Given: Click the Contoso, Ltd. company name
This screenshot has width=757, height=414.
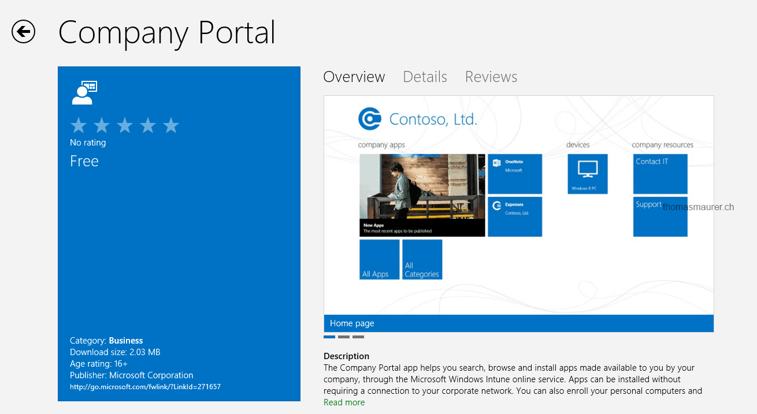Looking at the screenshot, I should click(433, 120).
